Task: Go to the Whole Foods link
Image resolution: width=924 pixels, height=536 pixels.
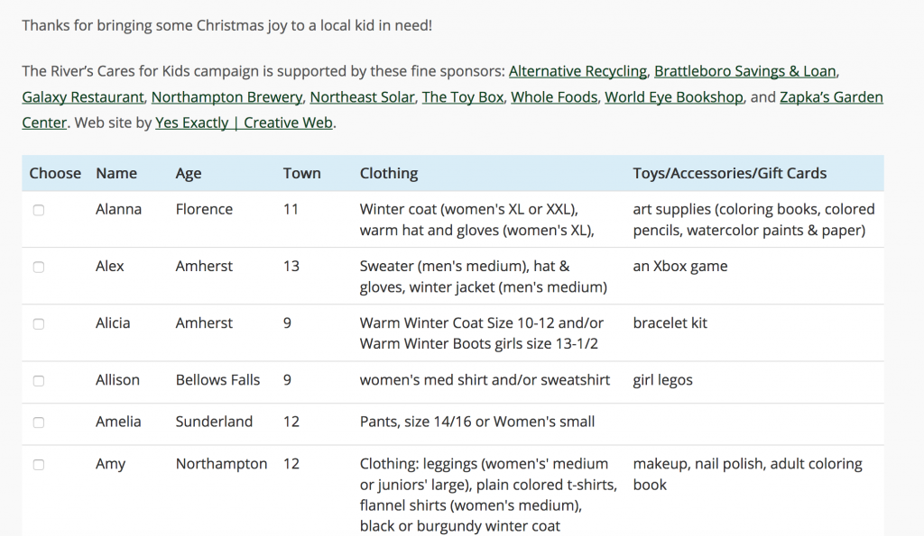Action: (554, 97)
